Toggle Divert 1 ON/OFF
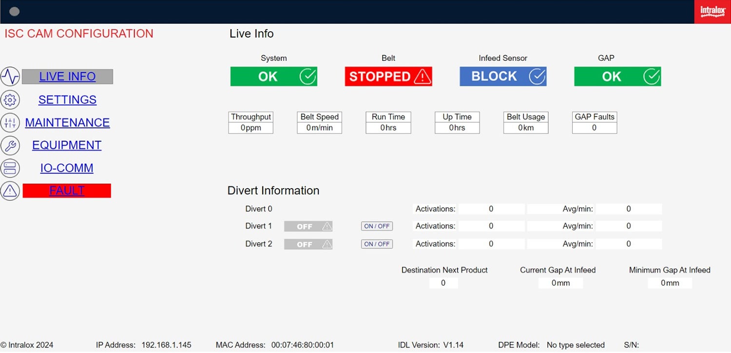This screenshot has height=353, width=731. (x=376, y=226)
